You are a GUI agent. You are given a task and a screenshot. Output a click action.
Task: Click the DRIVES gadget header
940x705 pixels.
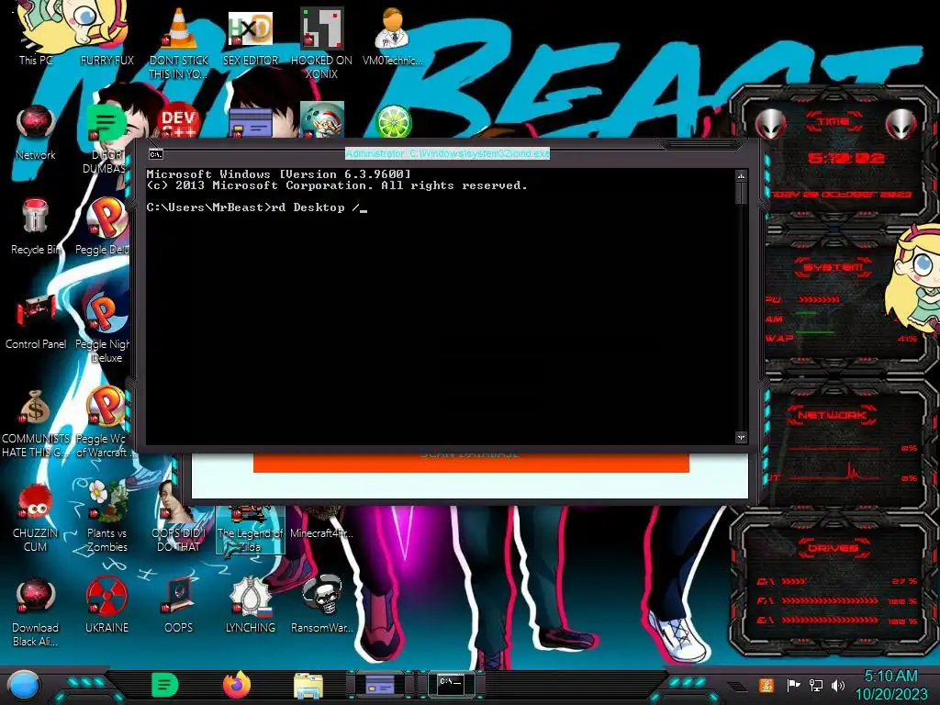833,548
